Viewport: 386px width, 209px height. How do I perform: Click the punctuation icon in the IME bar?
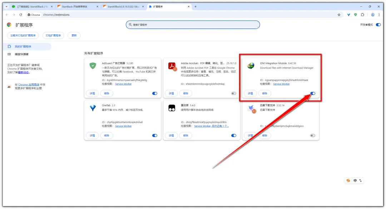pos(360,180)
